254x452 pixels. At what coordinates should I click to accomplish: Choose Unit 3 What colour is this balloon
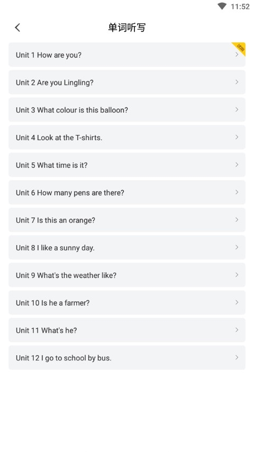coord(127,110)
